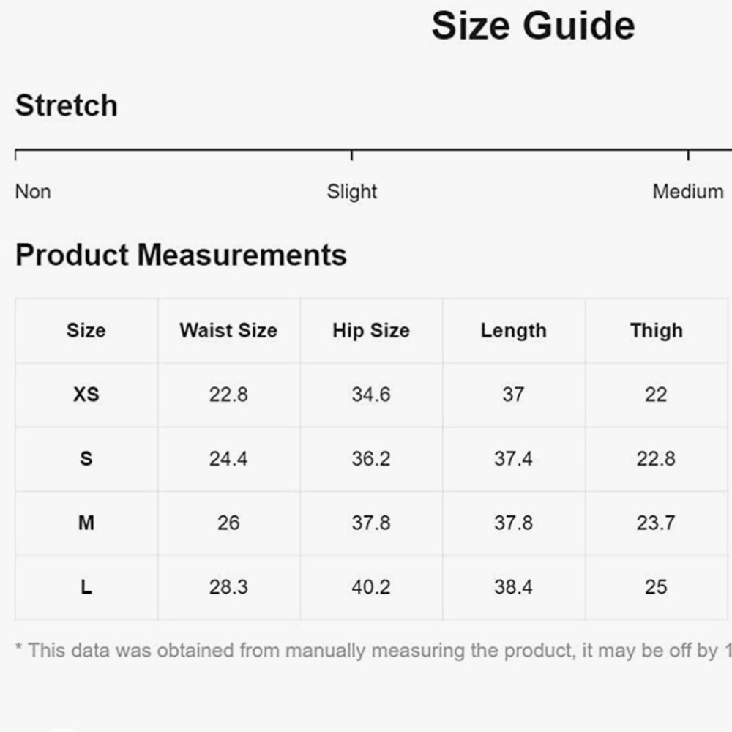Select the L size row label
The width and height of the screenshot is (732, 732).
click(x=86, y=587)
